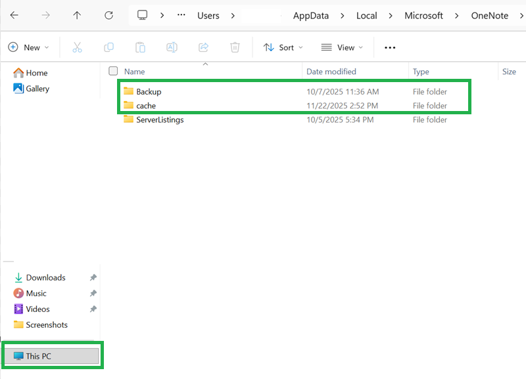This screenshot has height=379, width=526.
Task: Go forward with the right arrow
Action: point(45,15)
